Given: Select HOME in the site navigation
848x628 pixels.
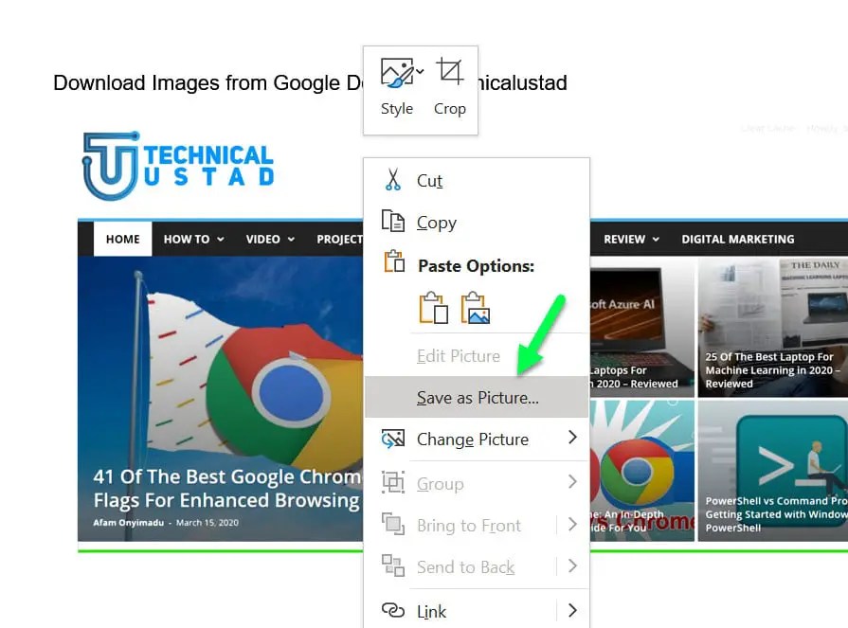Looking at the screenshot, I should pyautogui.click(x=122, y=239).
